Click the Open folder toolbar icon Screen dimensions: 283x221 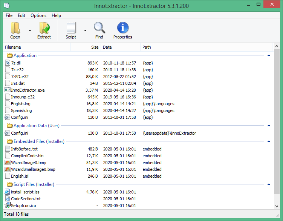(15, 28)
